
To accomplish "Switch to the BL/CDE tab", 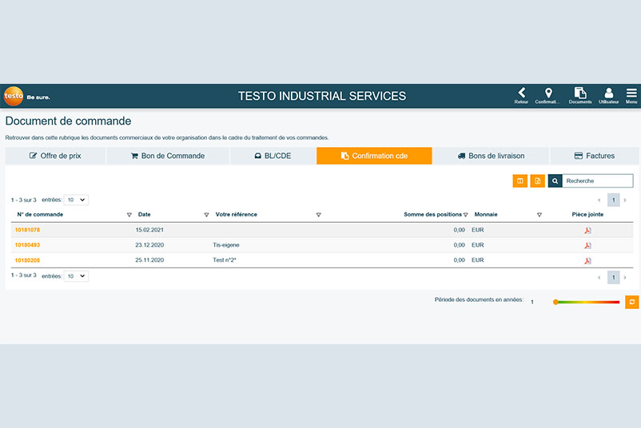I will [273, 156].
